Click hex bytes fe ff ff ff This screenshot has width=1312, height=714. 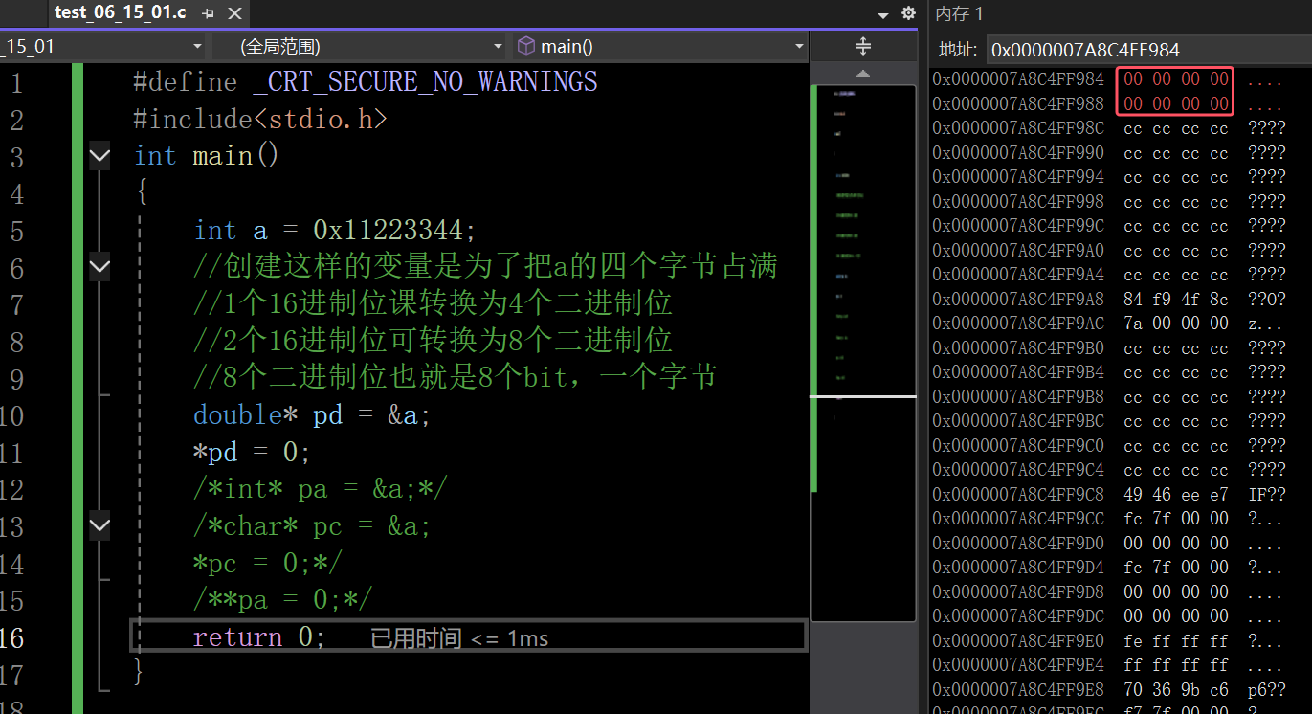point(1176,641)
